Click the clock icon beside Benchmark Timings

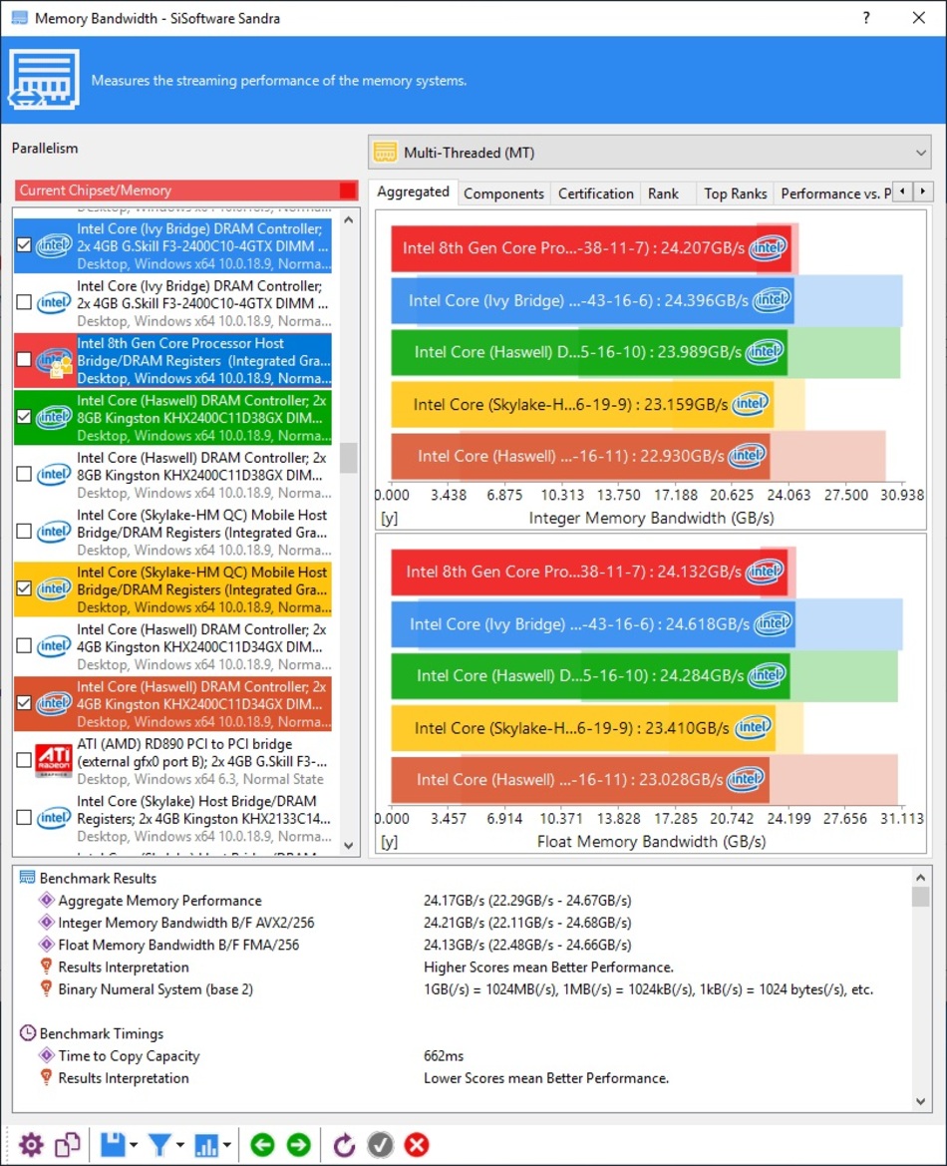click(28, 1033)
